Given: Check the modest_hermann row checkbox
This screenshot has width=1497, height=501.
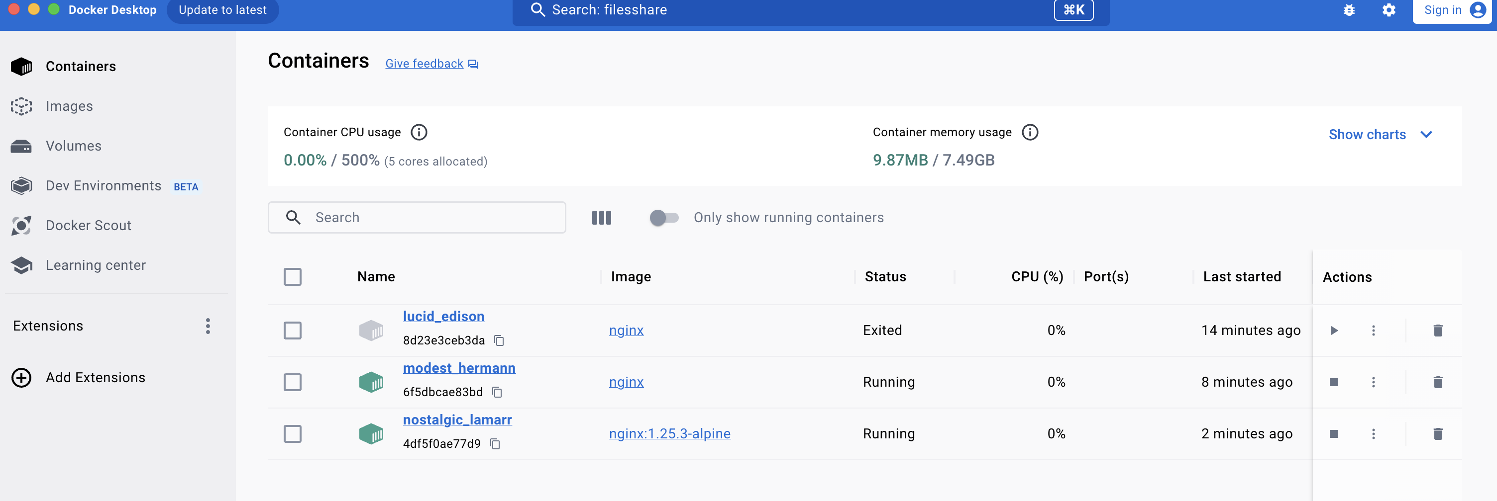Looking at the screenshot, I should [292, 382].
